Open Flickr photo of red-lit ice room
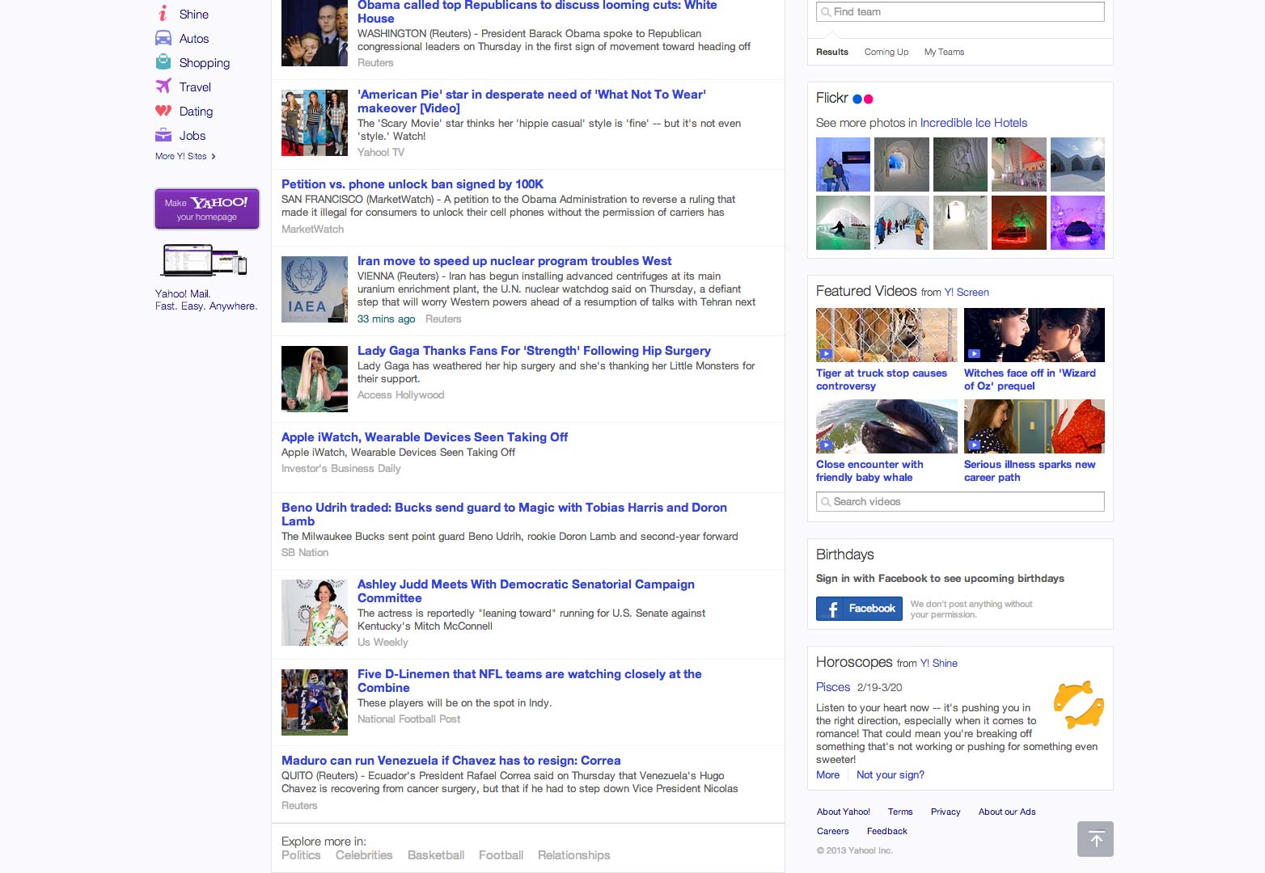This screenshot has width=1265, height=873. click(x=1019, y=222)
